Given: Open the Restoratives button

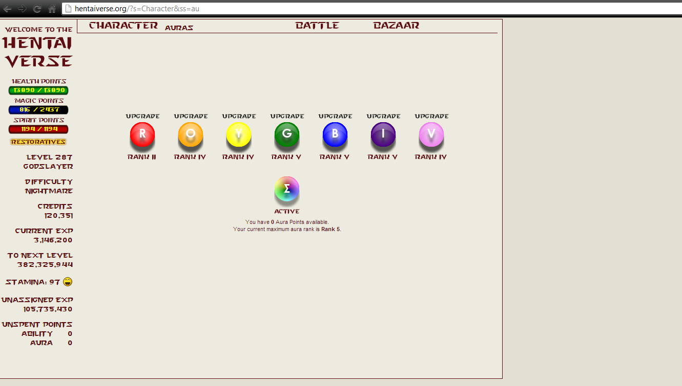Looking at the screenshot, I should click(38, 142).
